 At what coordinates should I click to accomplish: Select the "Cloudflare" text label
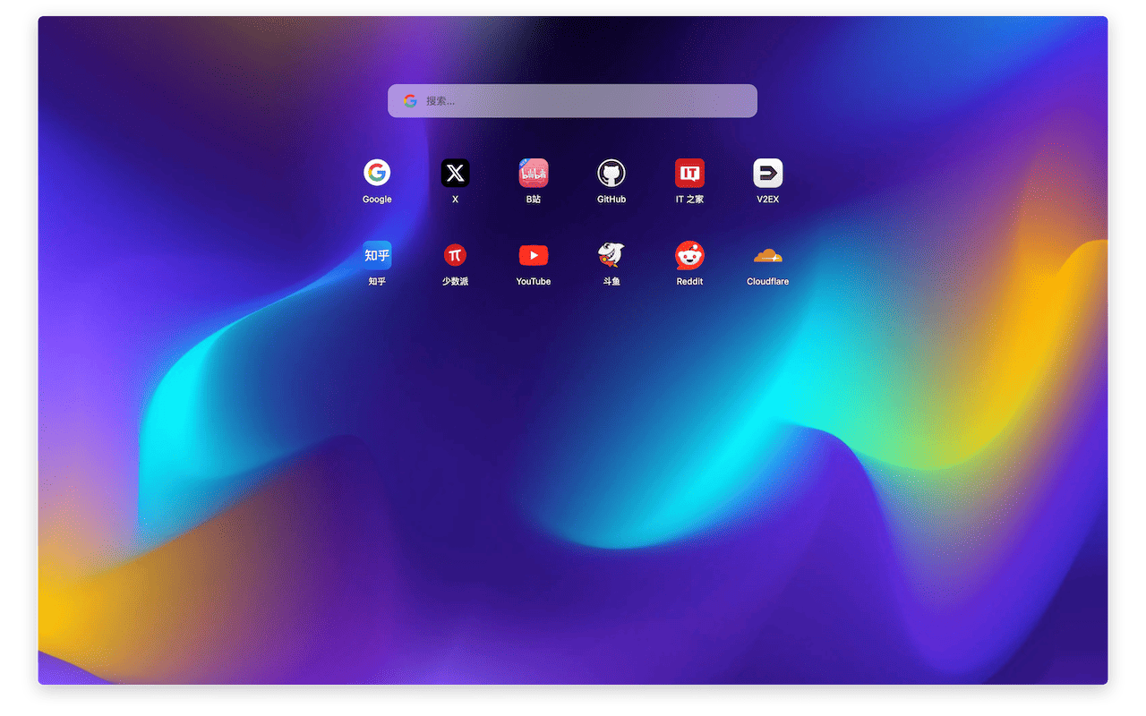click(x=767, y=282)
